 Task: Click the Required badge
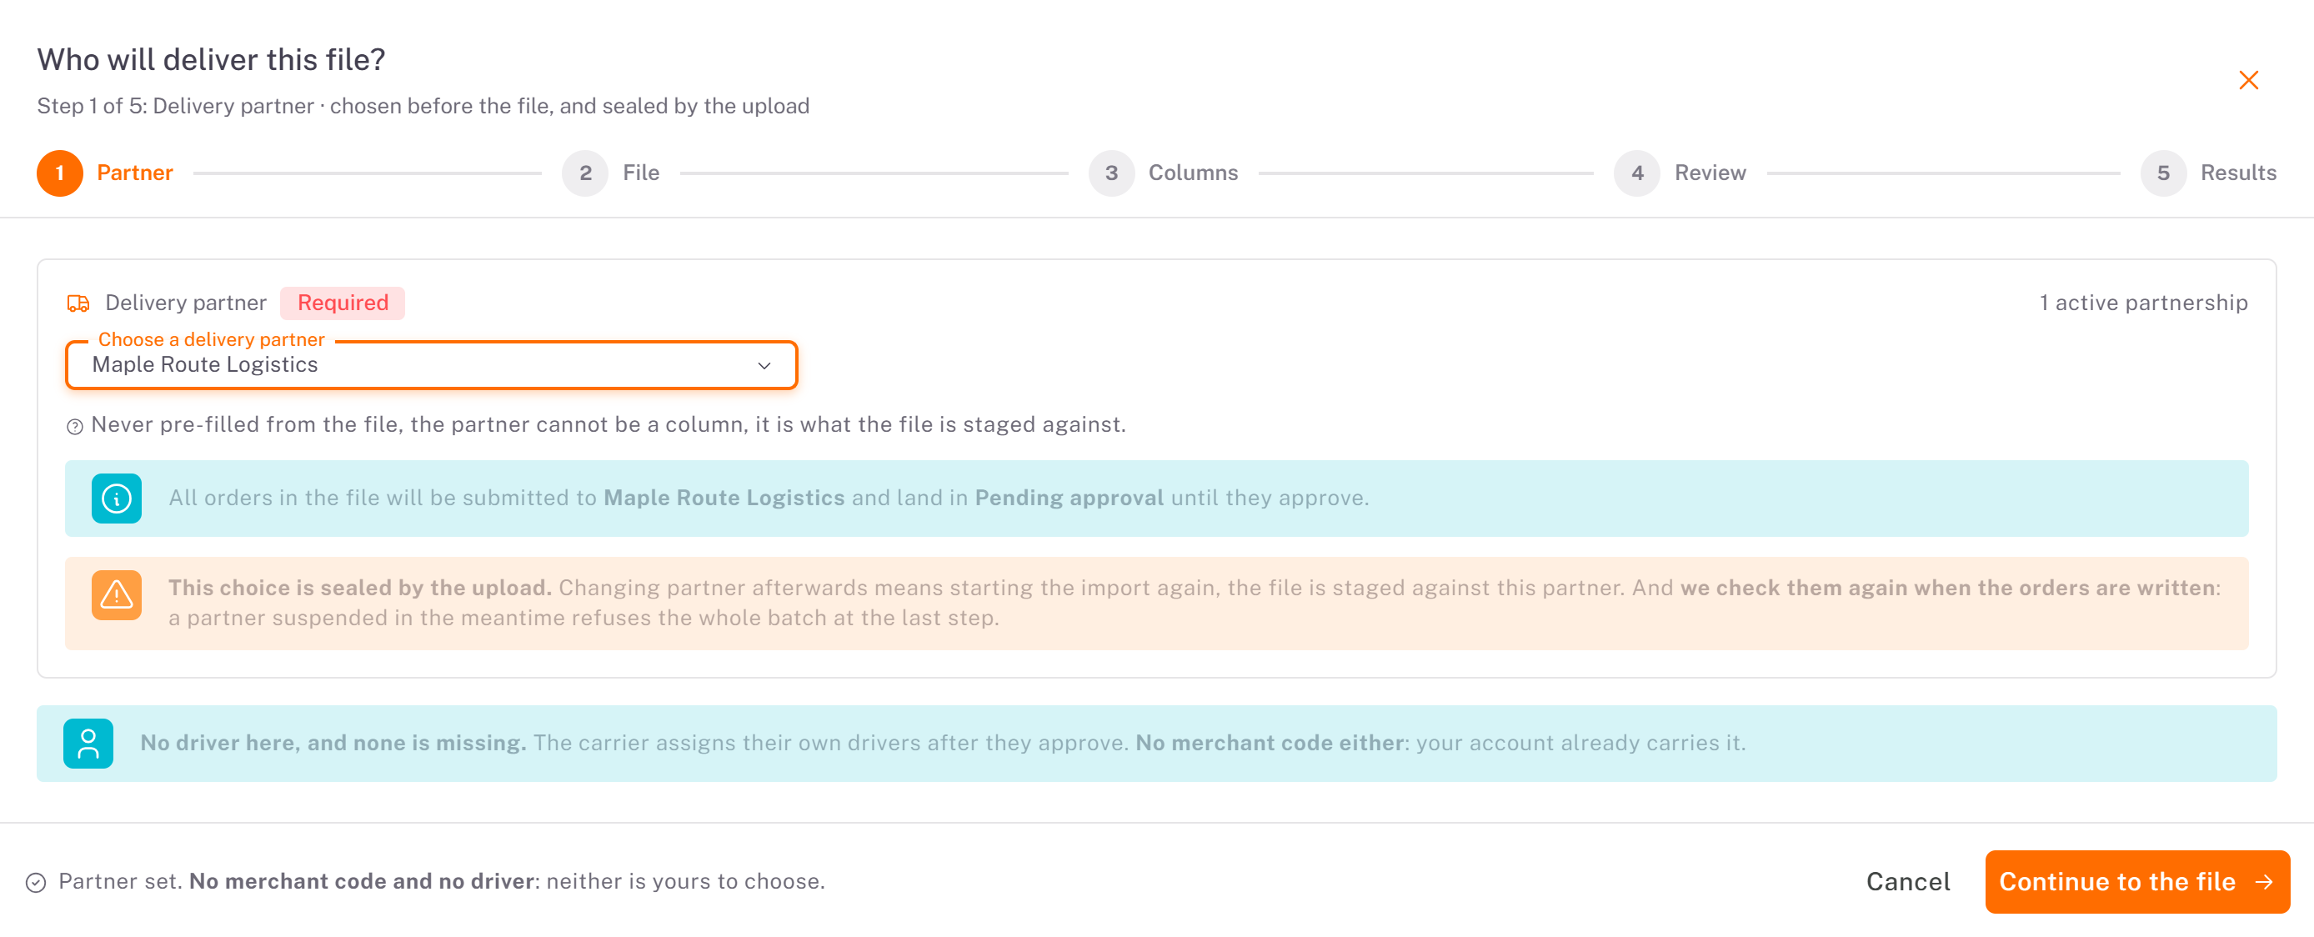343,303
